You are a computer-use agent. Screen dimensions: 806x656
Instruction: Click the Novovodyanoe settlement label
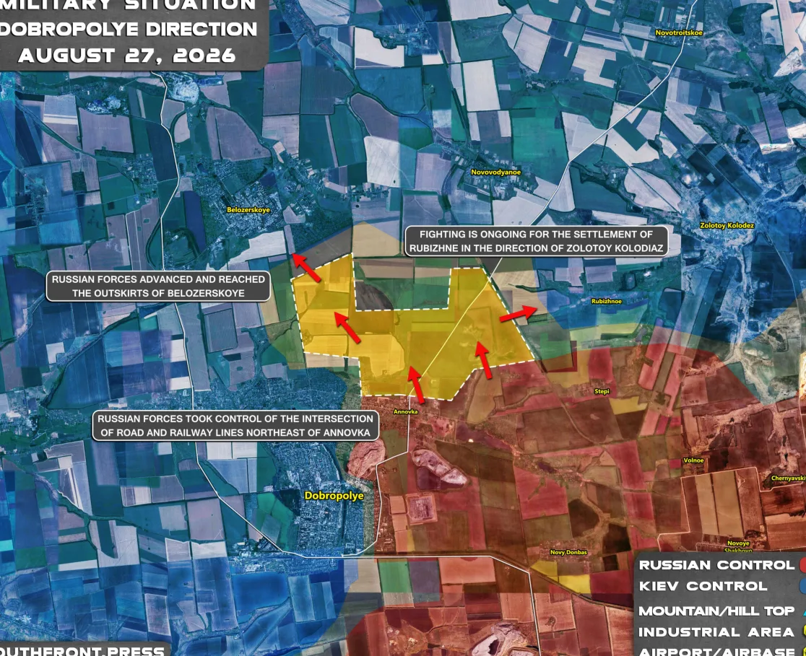point(496,172)
